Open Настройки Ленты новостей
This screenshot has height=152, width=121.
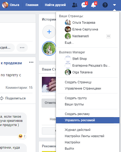tap(85, 136)
